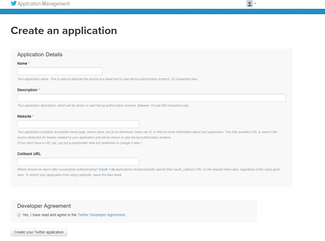
Task: Open the Application Management home link
Action: point(44,4)
